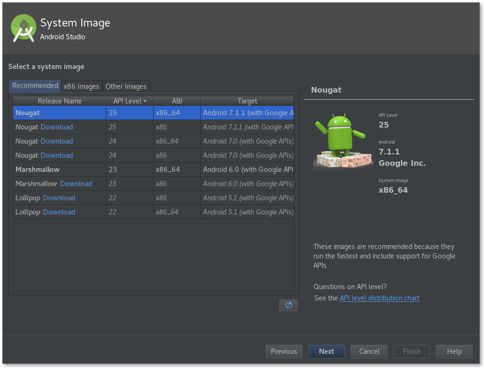Click the Release Name column header
Screen dimensions: 484x368
(x=60, y=101)
